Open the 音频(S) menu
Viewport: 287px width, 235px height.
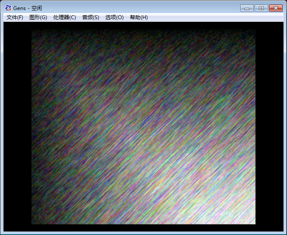[91, 17]
